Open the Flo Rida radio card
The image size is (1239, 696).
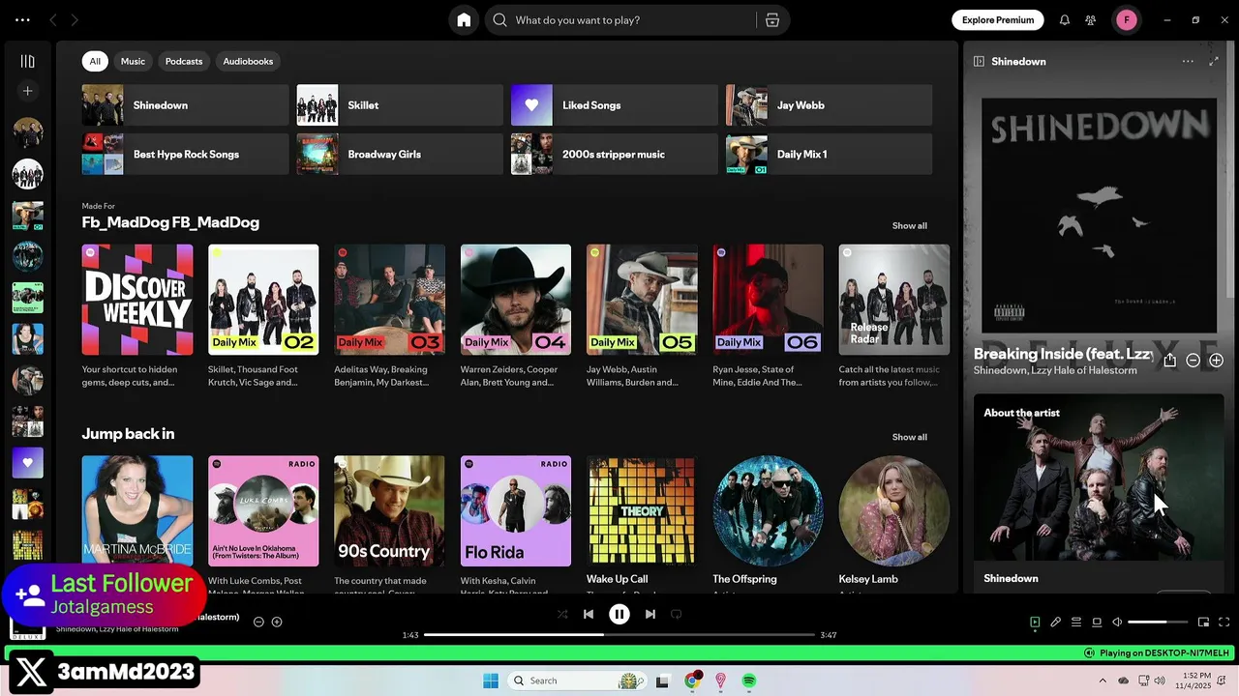coord(516,523)
